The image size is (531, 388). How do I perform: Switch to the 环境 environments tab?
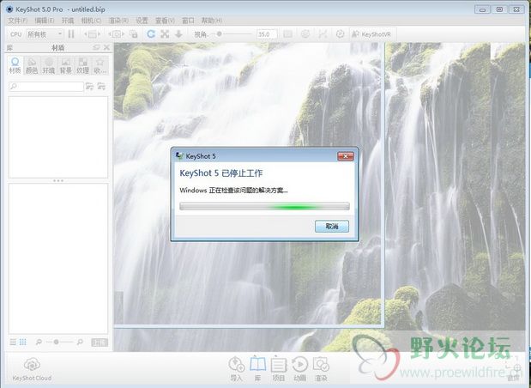(49, 65)
